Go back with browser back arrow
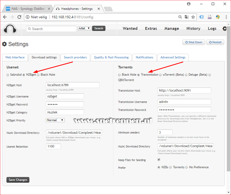Image resolution: width=231 pixels, height=195 pixels. (x=5, y=17)
